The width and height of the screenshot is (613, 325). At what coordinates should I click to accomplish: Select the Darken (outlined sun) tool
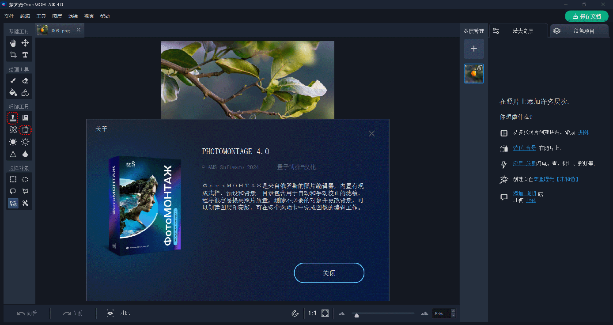(25, 142)
